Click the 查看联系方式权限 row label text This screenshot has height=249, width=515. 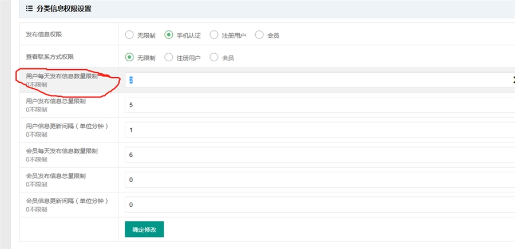[50, 57]
